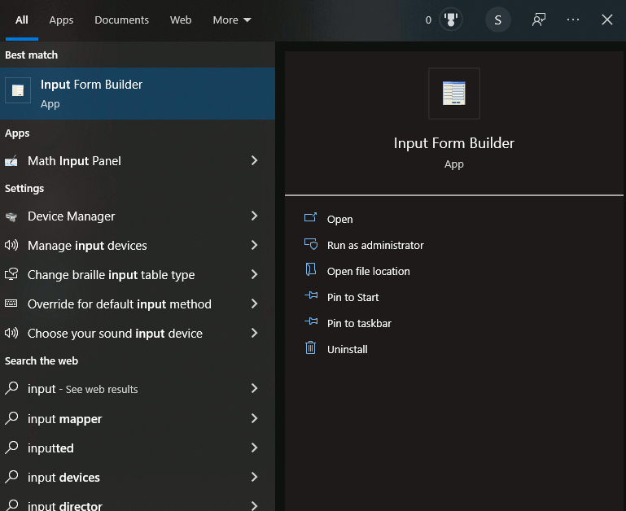Click the Input Form Builder title in preview pane
Screen dimensions: 626x511
[454, 143]
